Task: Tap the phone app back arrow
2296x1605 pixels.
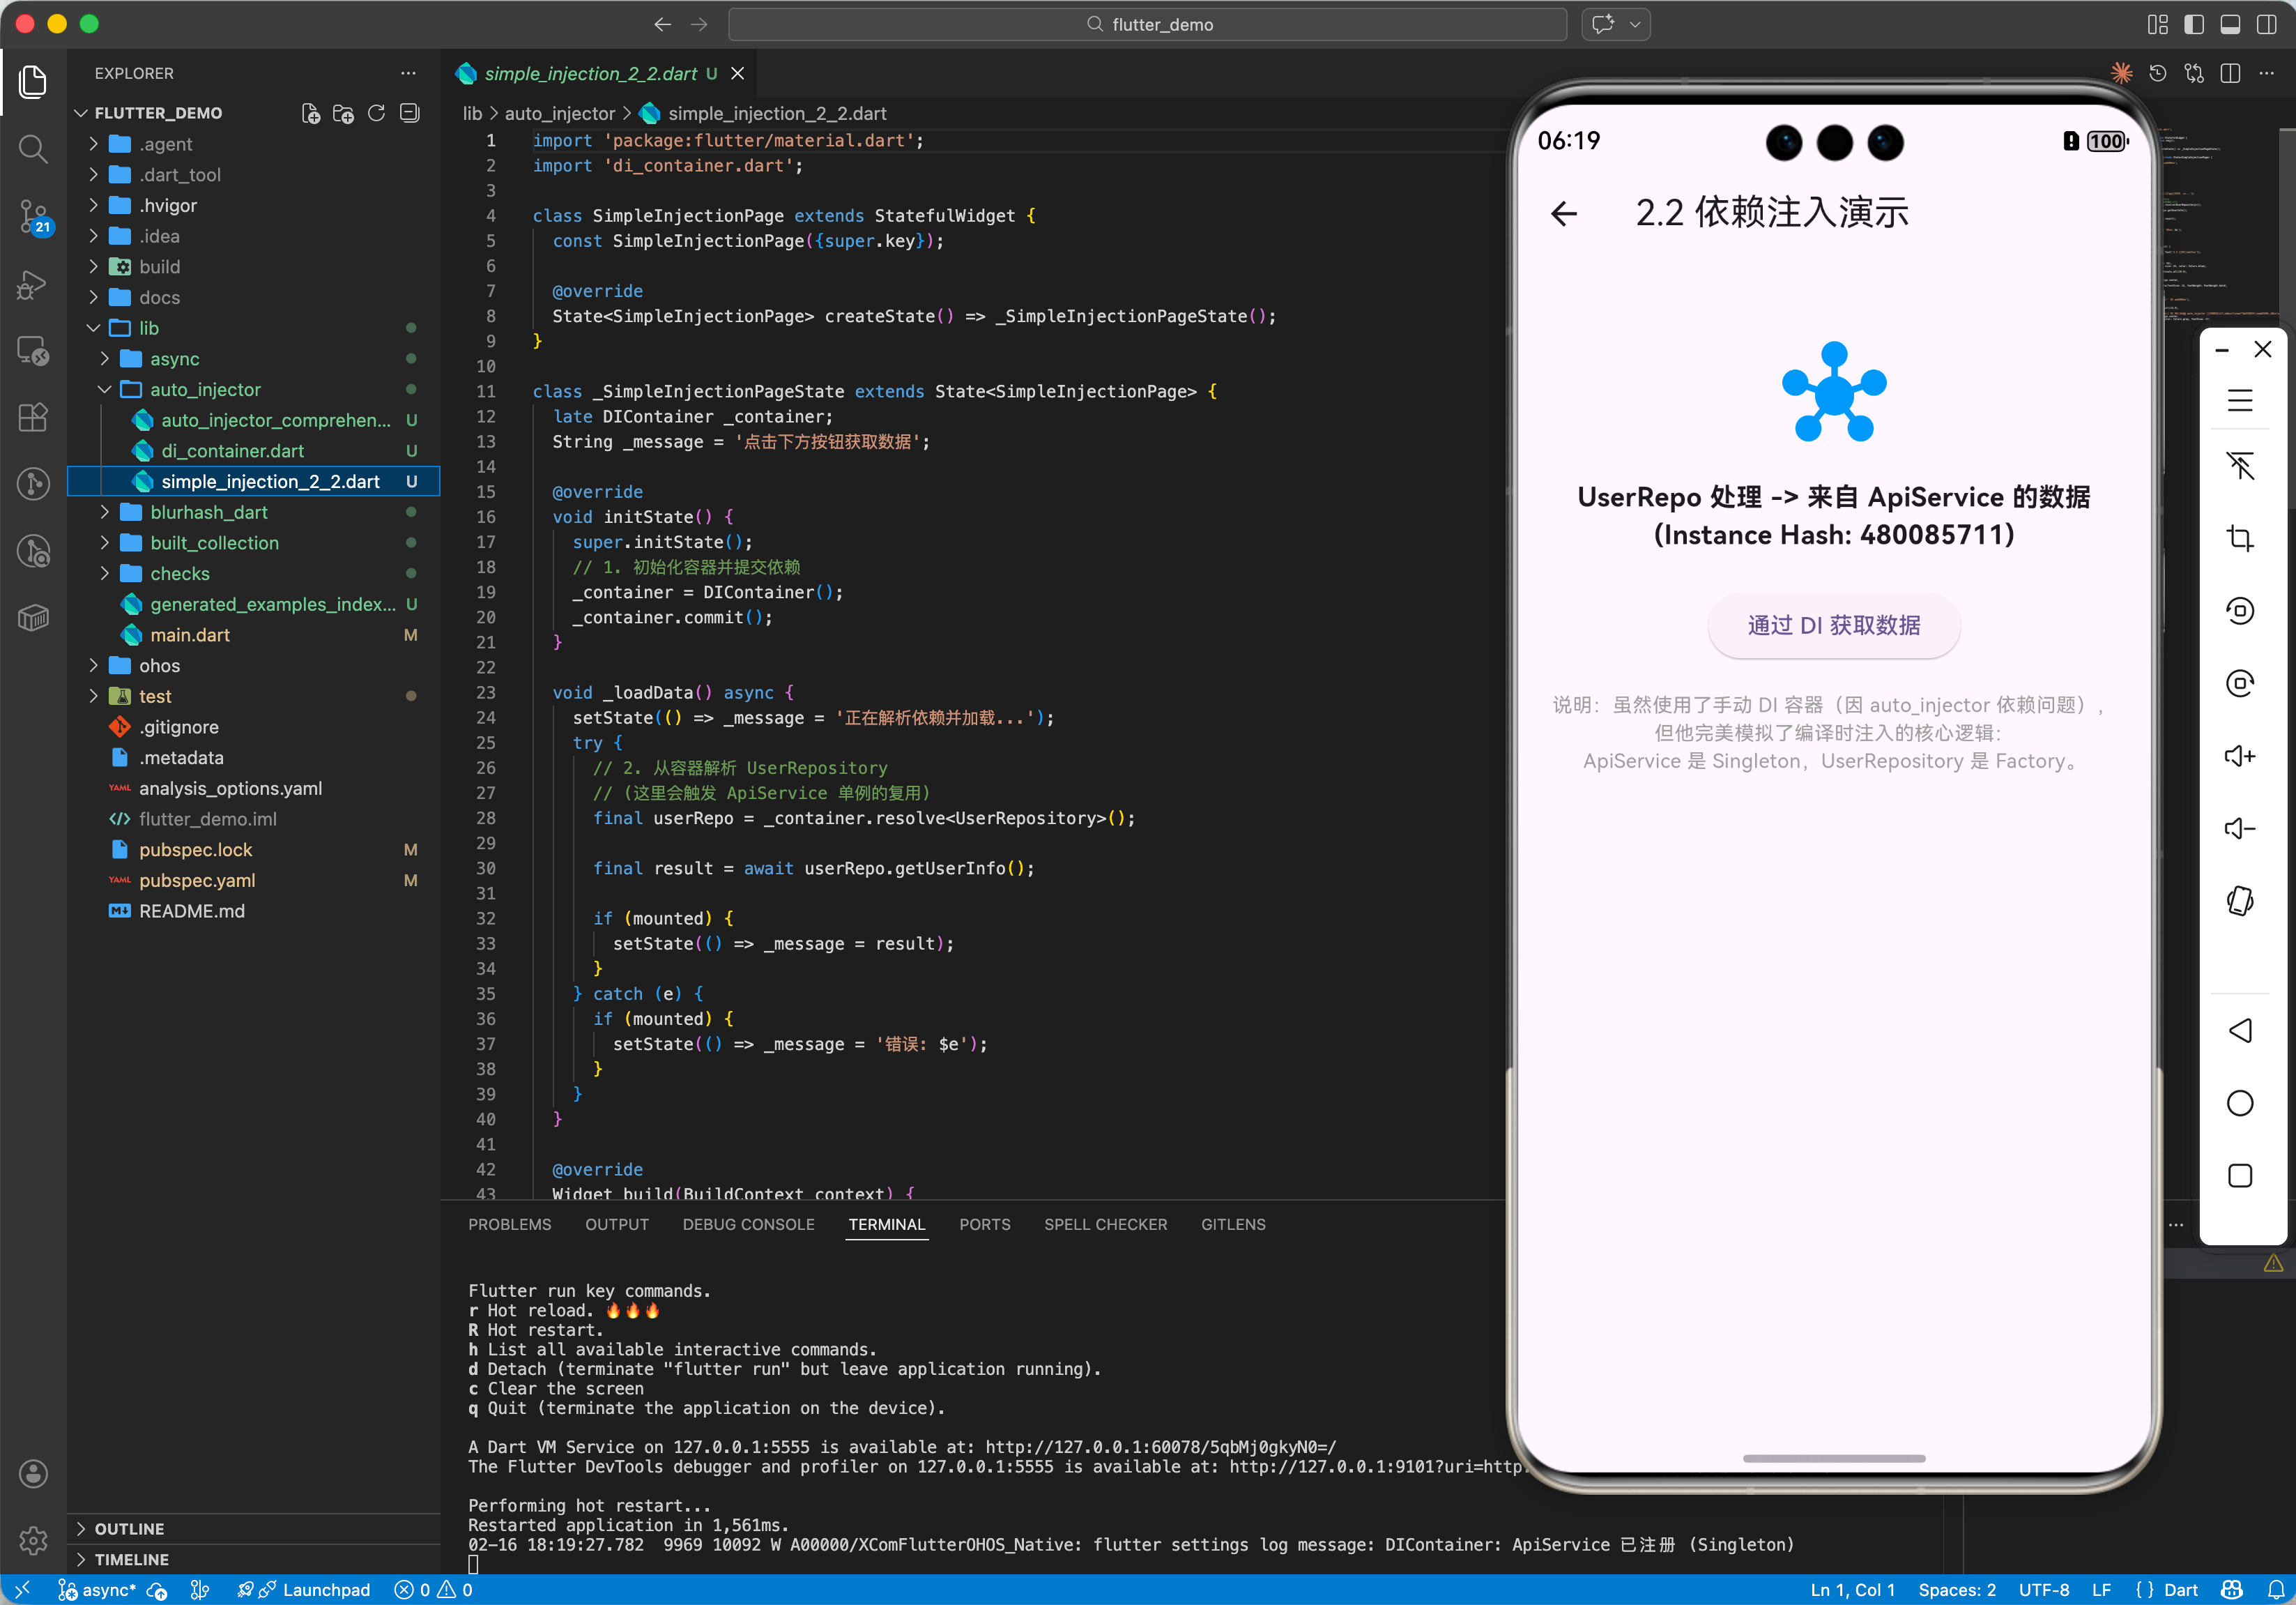Action: (x=1564, y=213)
